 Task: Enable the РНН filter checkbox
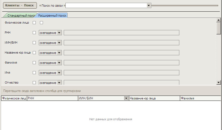coord(34,33)
